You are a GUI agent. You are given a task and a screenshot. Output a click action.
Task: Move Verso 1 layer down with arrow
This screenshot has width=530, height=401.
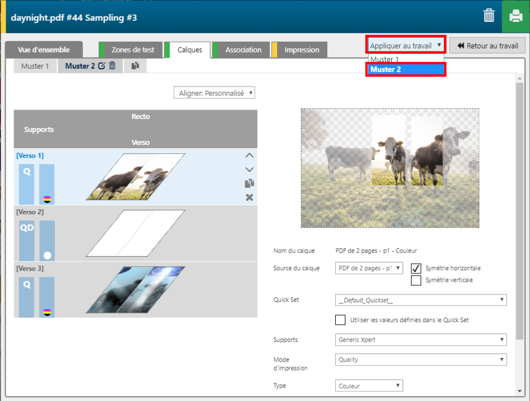[249, 169]
